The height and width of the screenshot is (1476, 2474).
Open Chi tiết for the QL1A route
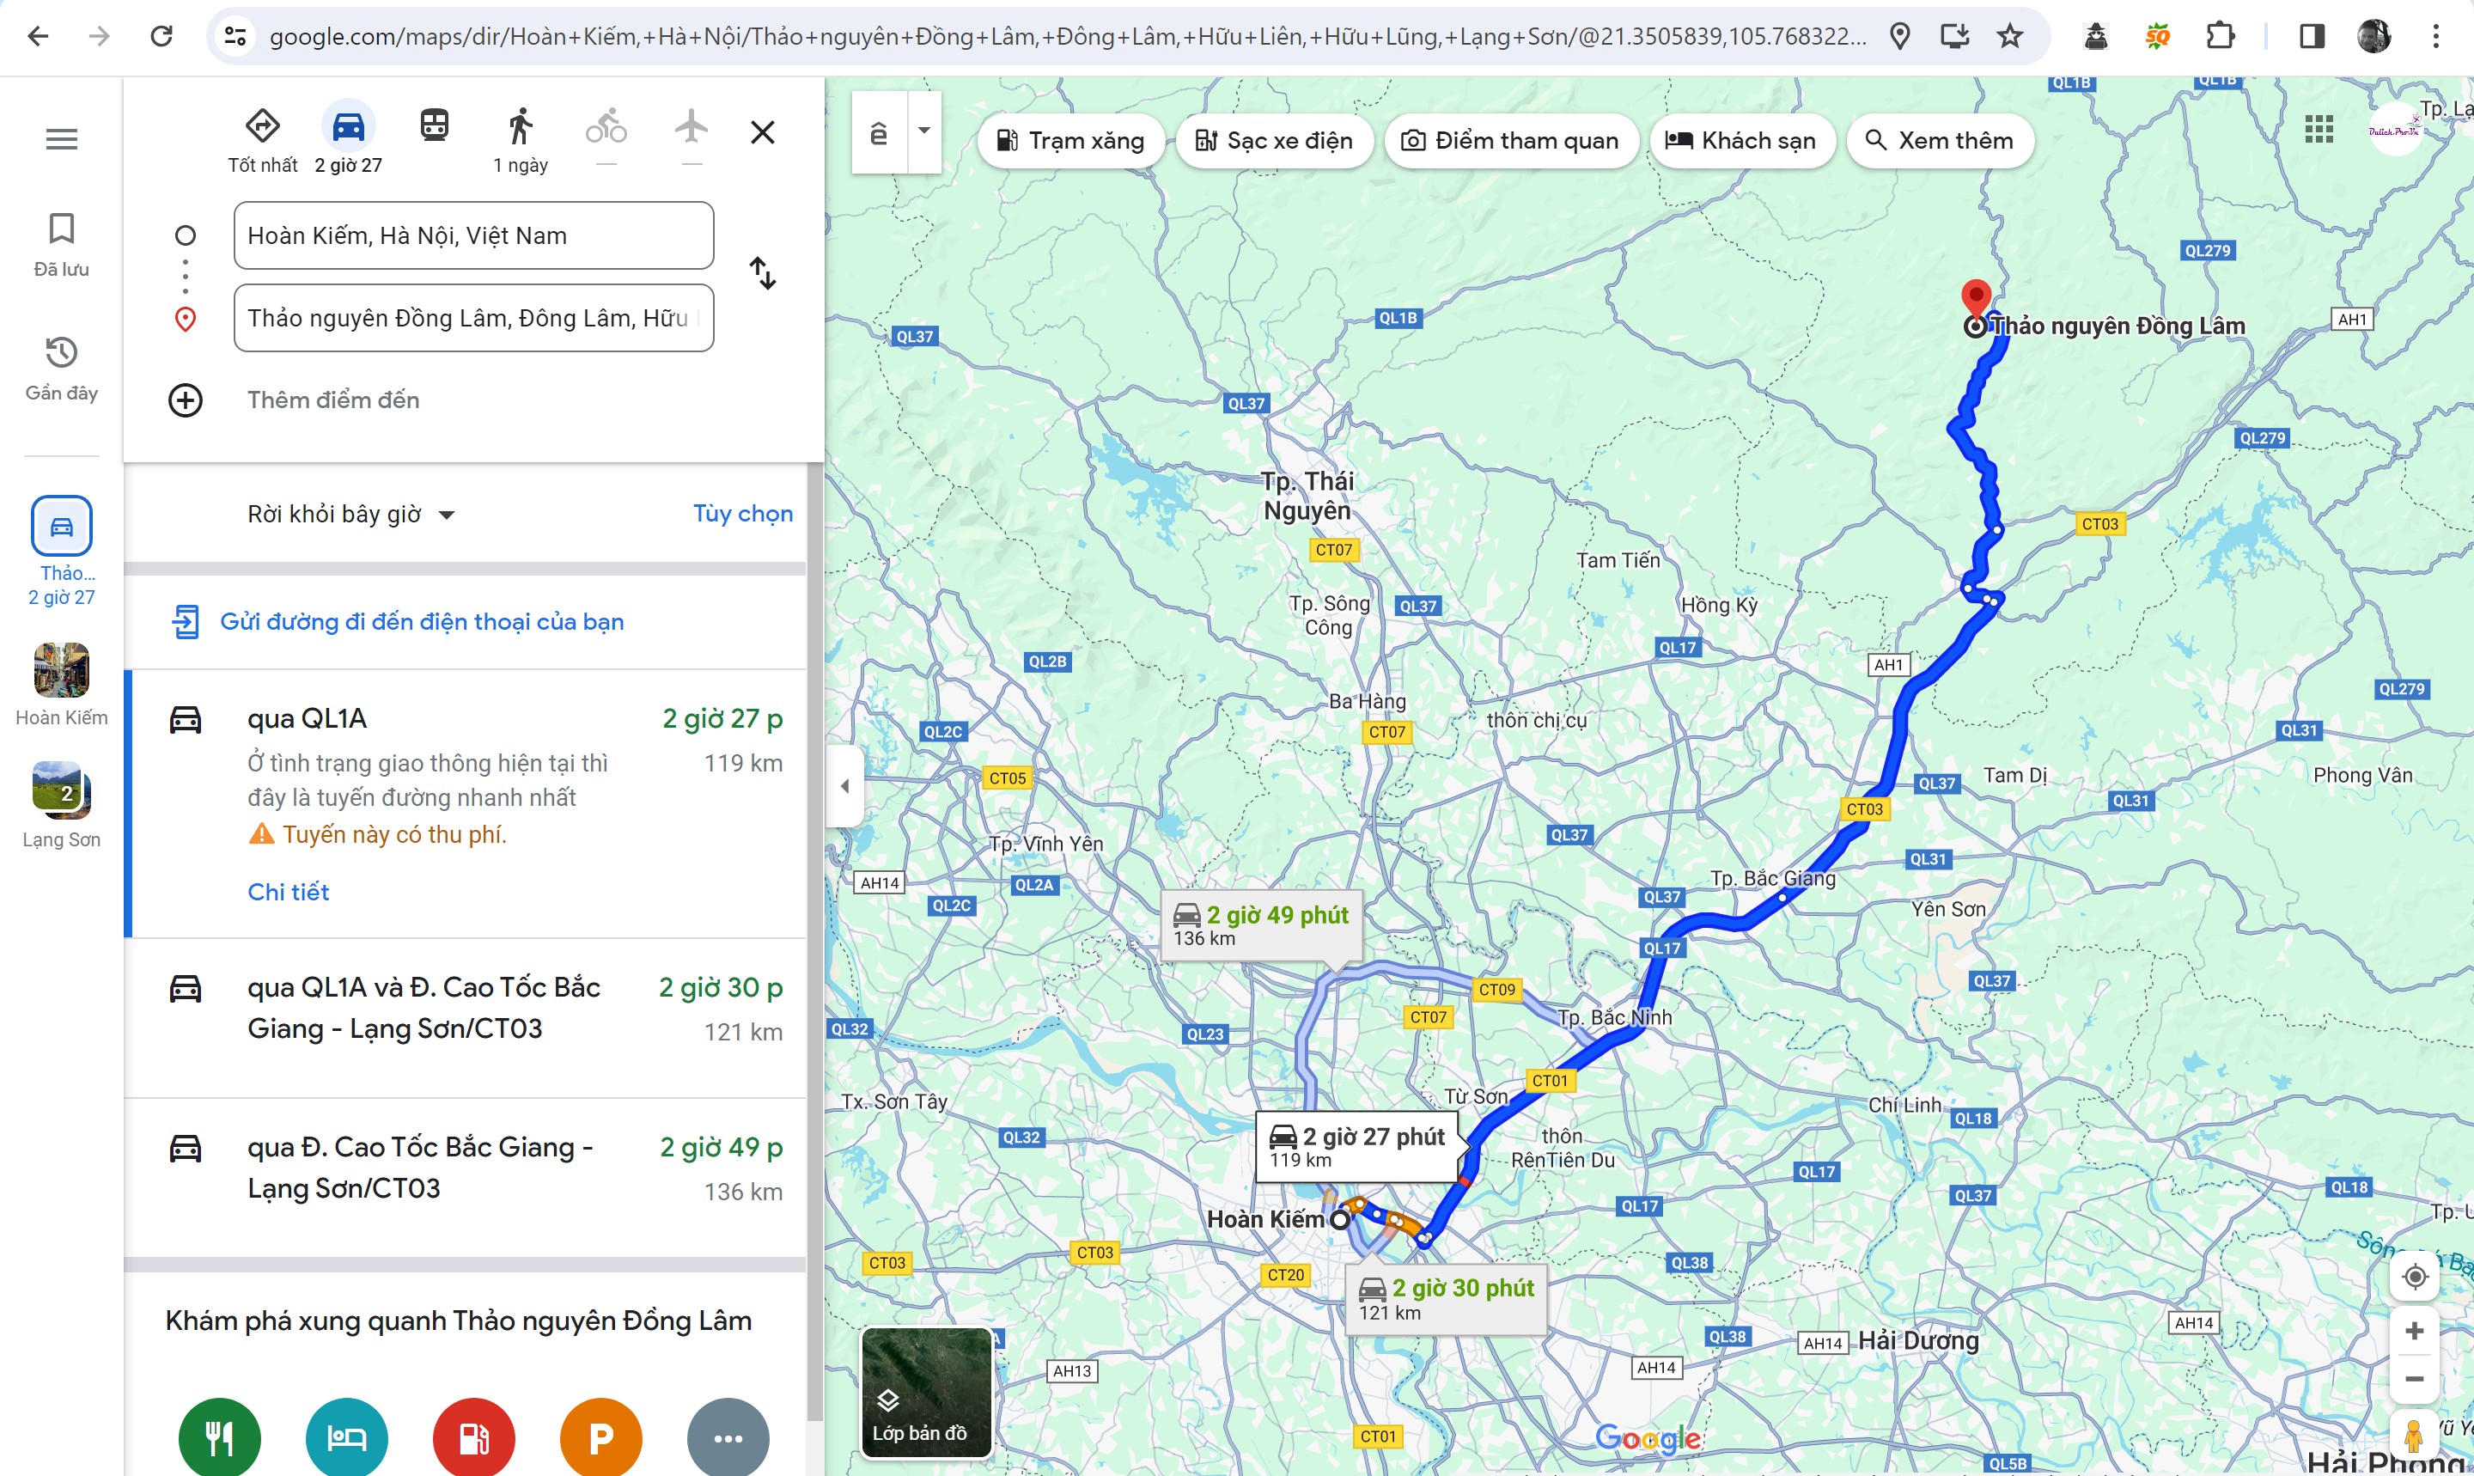[x=289, y=892]
